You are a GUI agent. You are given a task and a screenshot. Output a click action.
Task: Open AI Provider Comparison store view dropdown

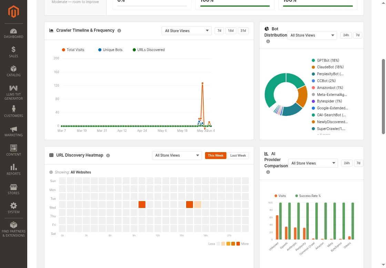pos(313,163)
